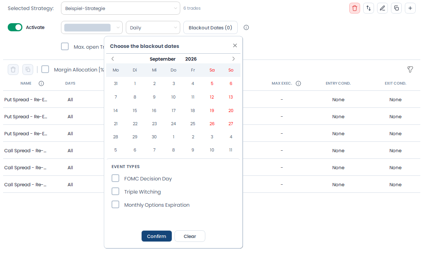The width and height of the screenshot is (423, 255).
Task: Enable FOMC Decision Day event type
Action: [x=115, y=178]
